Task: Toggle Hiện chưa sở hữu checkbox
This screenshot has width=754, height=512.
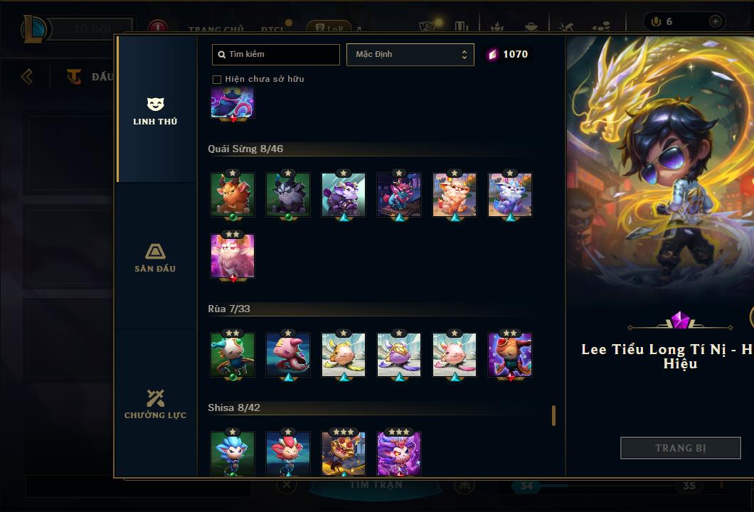Action: click(x=217, y=80)
